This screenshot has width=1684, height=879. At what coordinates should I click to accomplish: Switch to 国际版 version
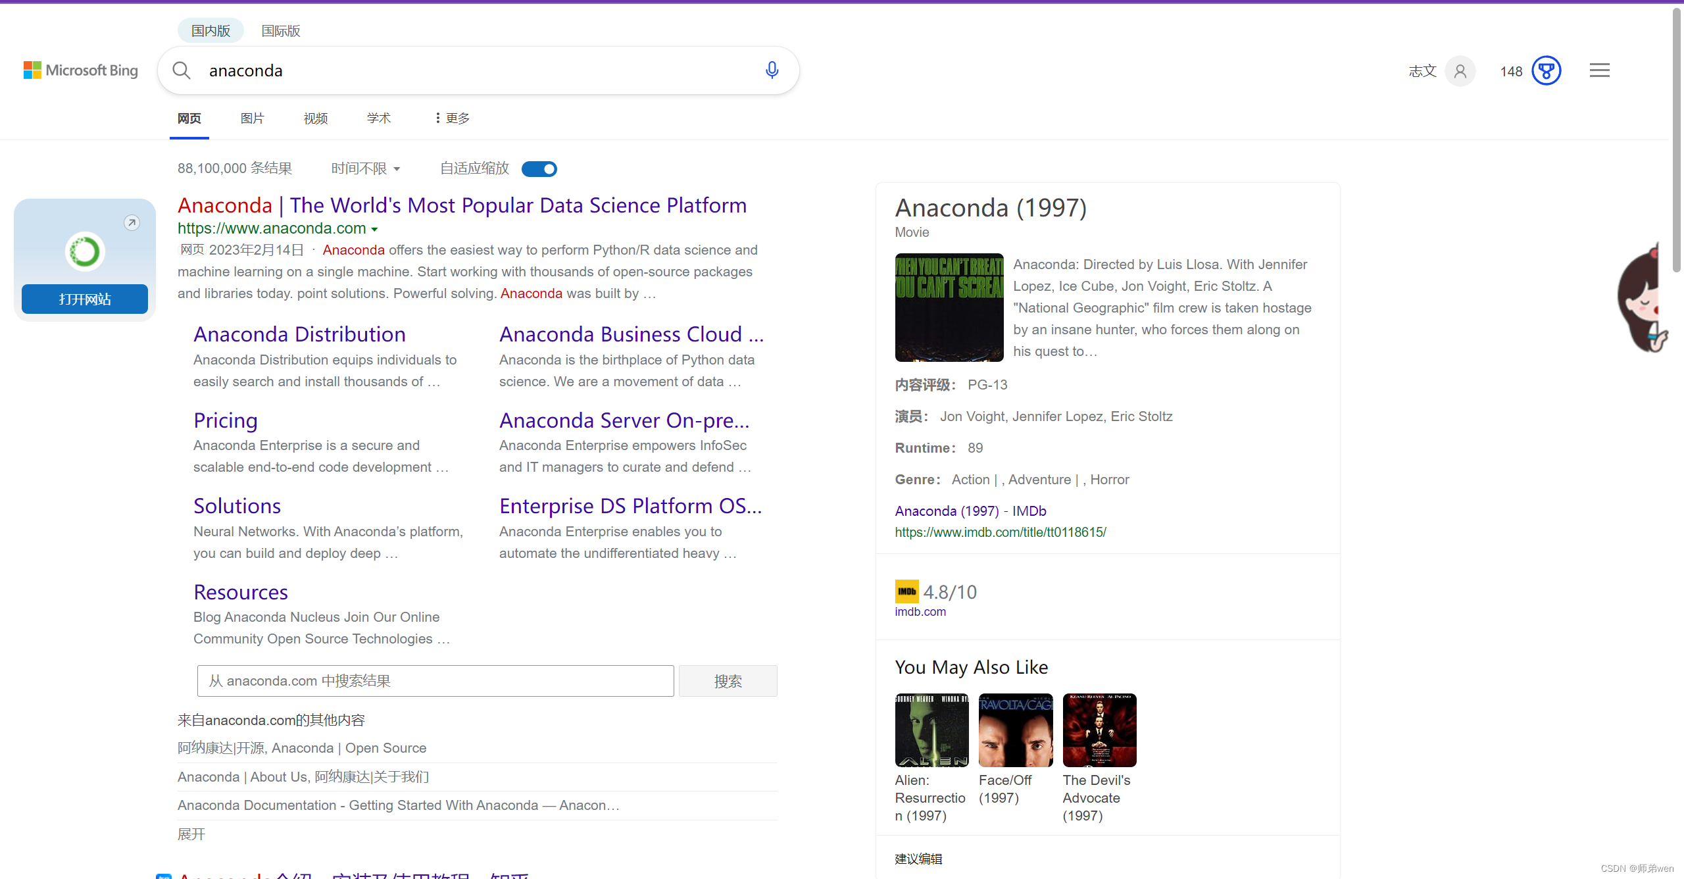coord(280,31)
